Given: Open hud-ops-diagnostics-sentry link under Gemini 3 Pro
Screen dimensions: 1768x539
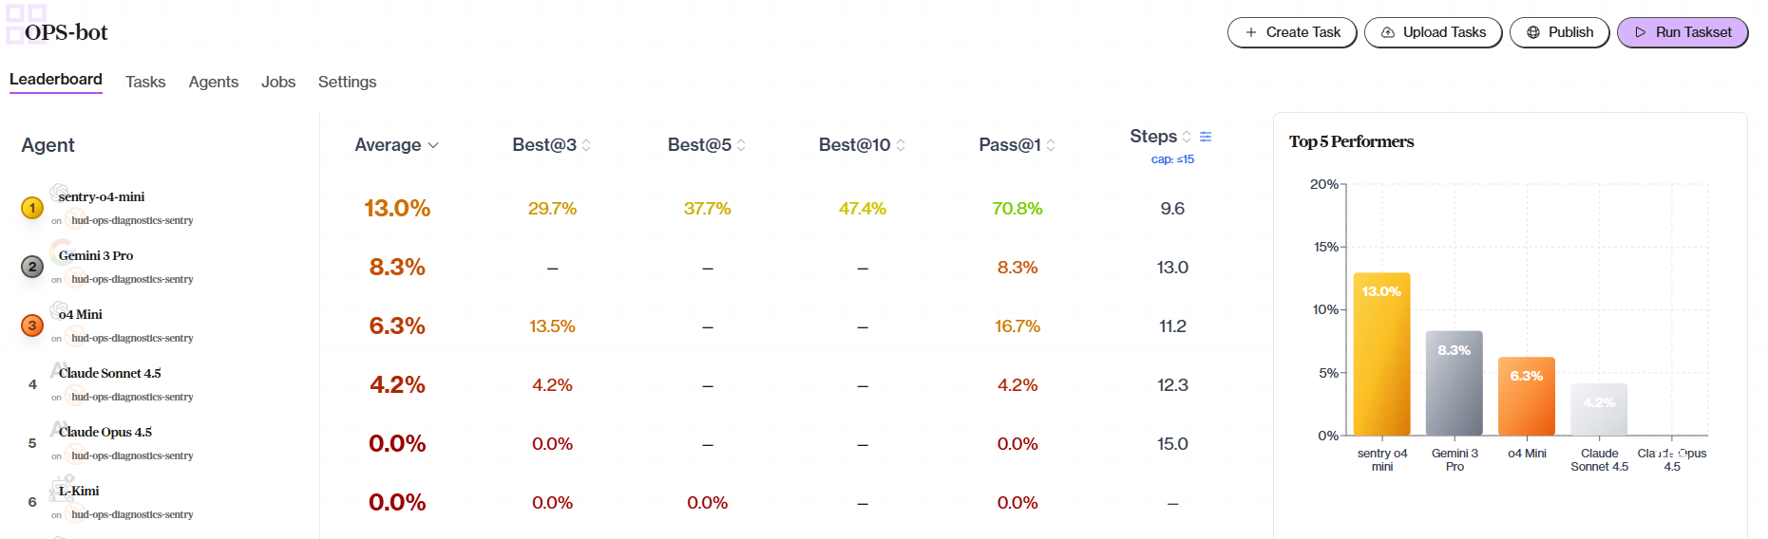Looking at the screenshot, I should 132,279.
